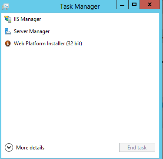
Task: Click the End task button
Action: tap(137, 148)
